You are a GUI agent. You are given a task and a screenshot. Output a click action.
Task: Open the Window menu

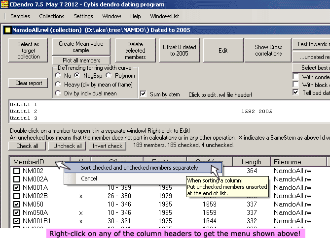[x=111, y=16]
